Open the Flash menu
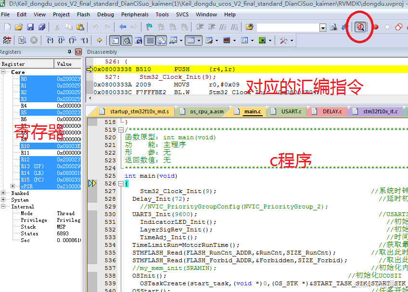 (x=83, y=14)
